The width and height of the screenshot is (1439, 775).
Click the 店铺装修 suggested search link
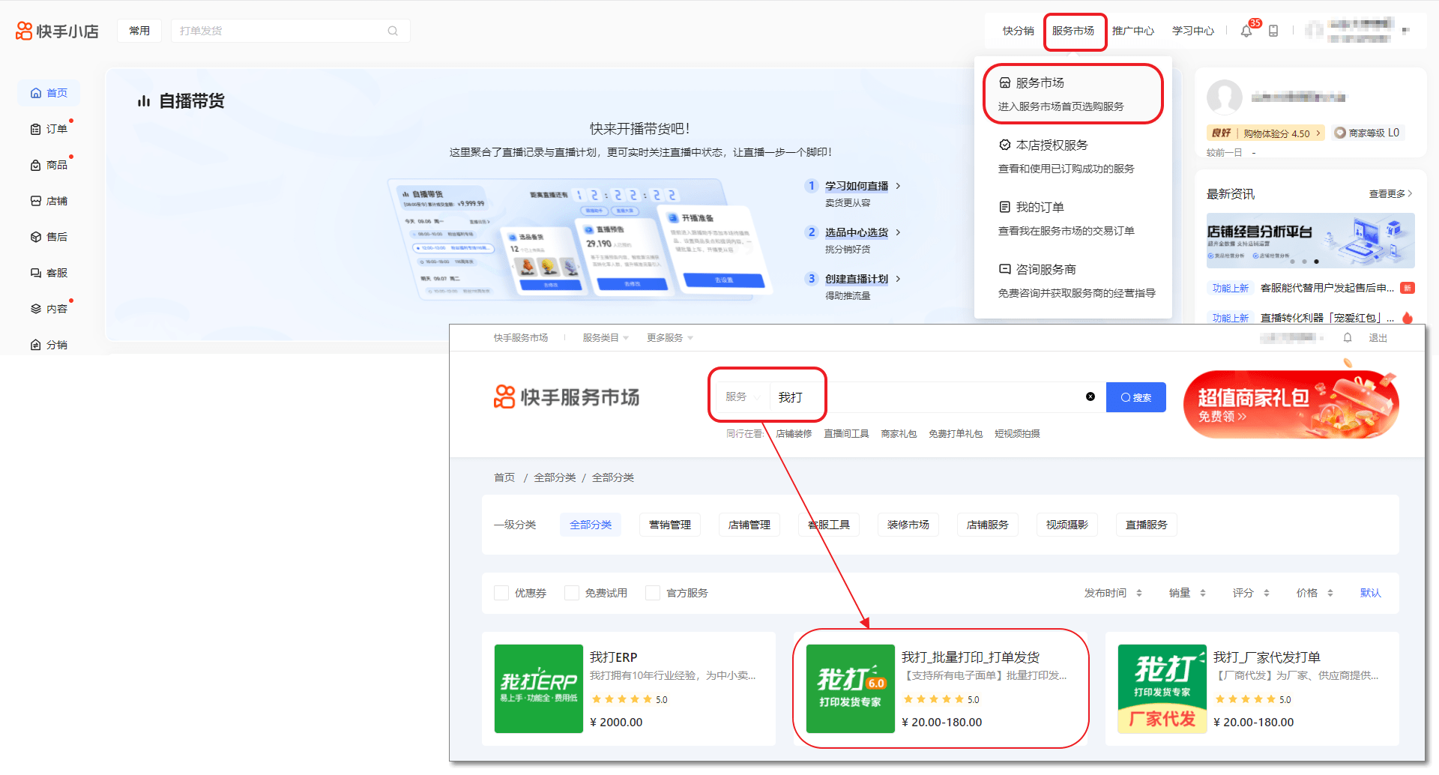pyautogui.click(x=794, y=434)
